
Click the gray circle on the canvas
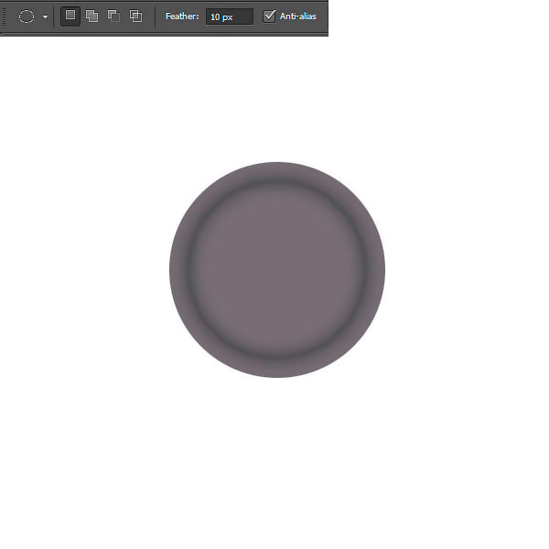tap(277, 270)
